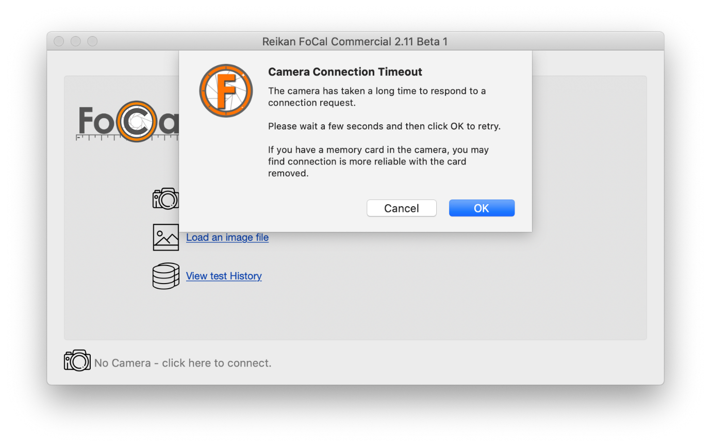Click the window title Reikan FoCal Commercial
The image size is (711, 447).
pyautogui.click(x=355, y=41)
